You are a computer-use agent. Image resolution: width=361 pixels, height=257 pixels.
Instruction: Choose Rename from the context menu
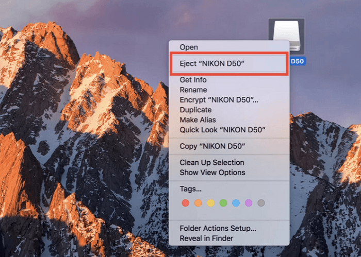229,90
